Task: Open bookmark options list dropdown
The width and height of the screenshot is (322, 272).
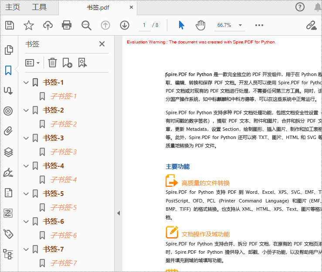Action: coord(32,63)
